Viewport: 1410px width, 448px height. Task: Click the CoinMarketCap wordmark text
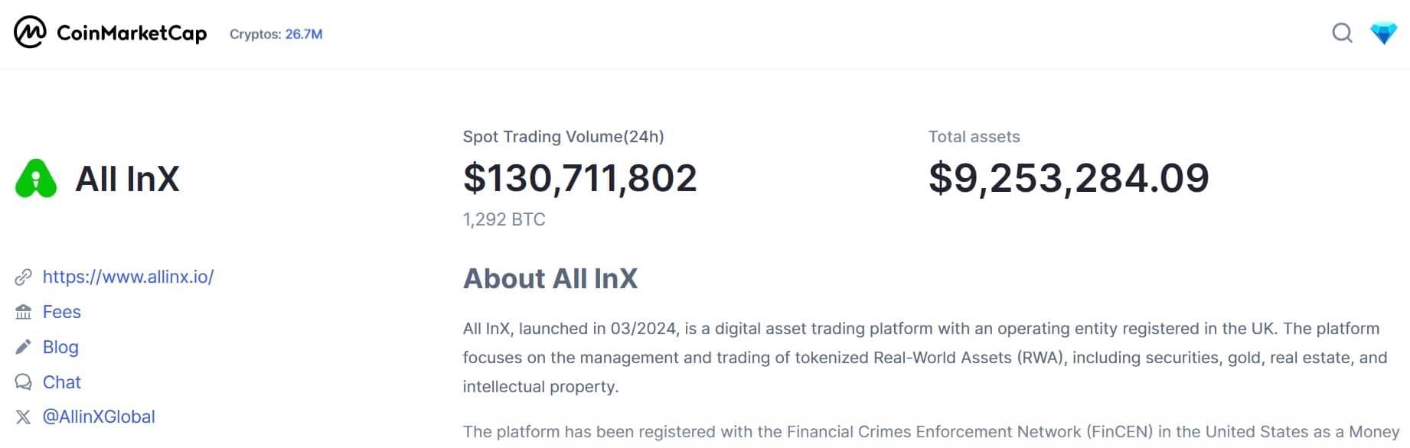click(131, 33)
